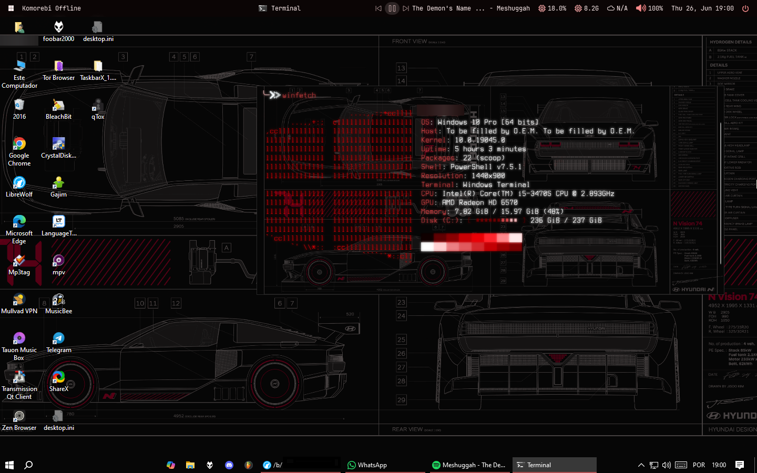757x473 pixels.
Task: Open the Windows Start menu
Action: [x=9, y=465]
